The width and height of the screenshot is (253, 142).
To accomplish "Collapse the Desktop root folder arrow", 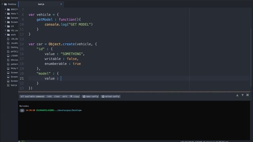I will tap(2, 4).
